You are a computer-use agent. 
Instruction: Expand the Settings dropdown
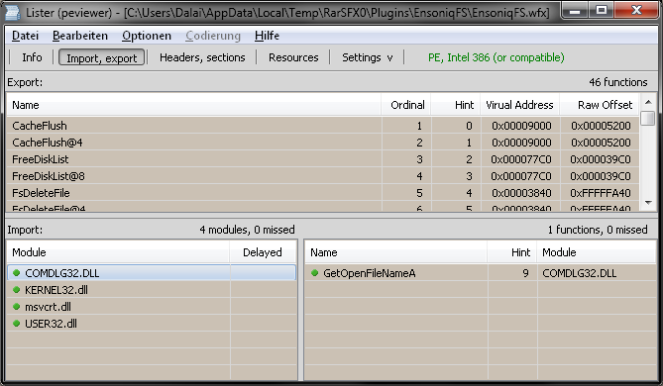tap(367, 57)
